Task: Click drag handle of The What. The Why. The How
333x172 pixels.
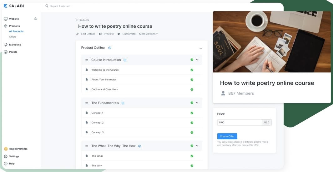Action: coord(87,146)
